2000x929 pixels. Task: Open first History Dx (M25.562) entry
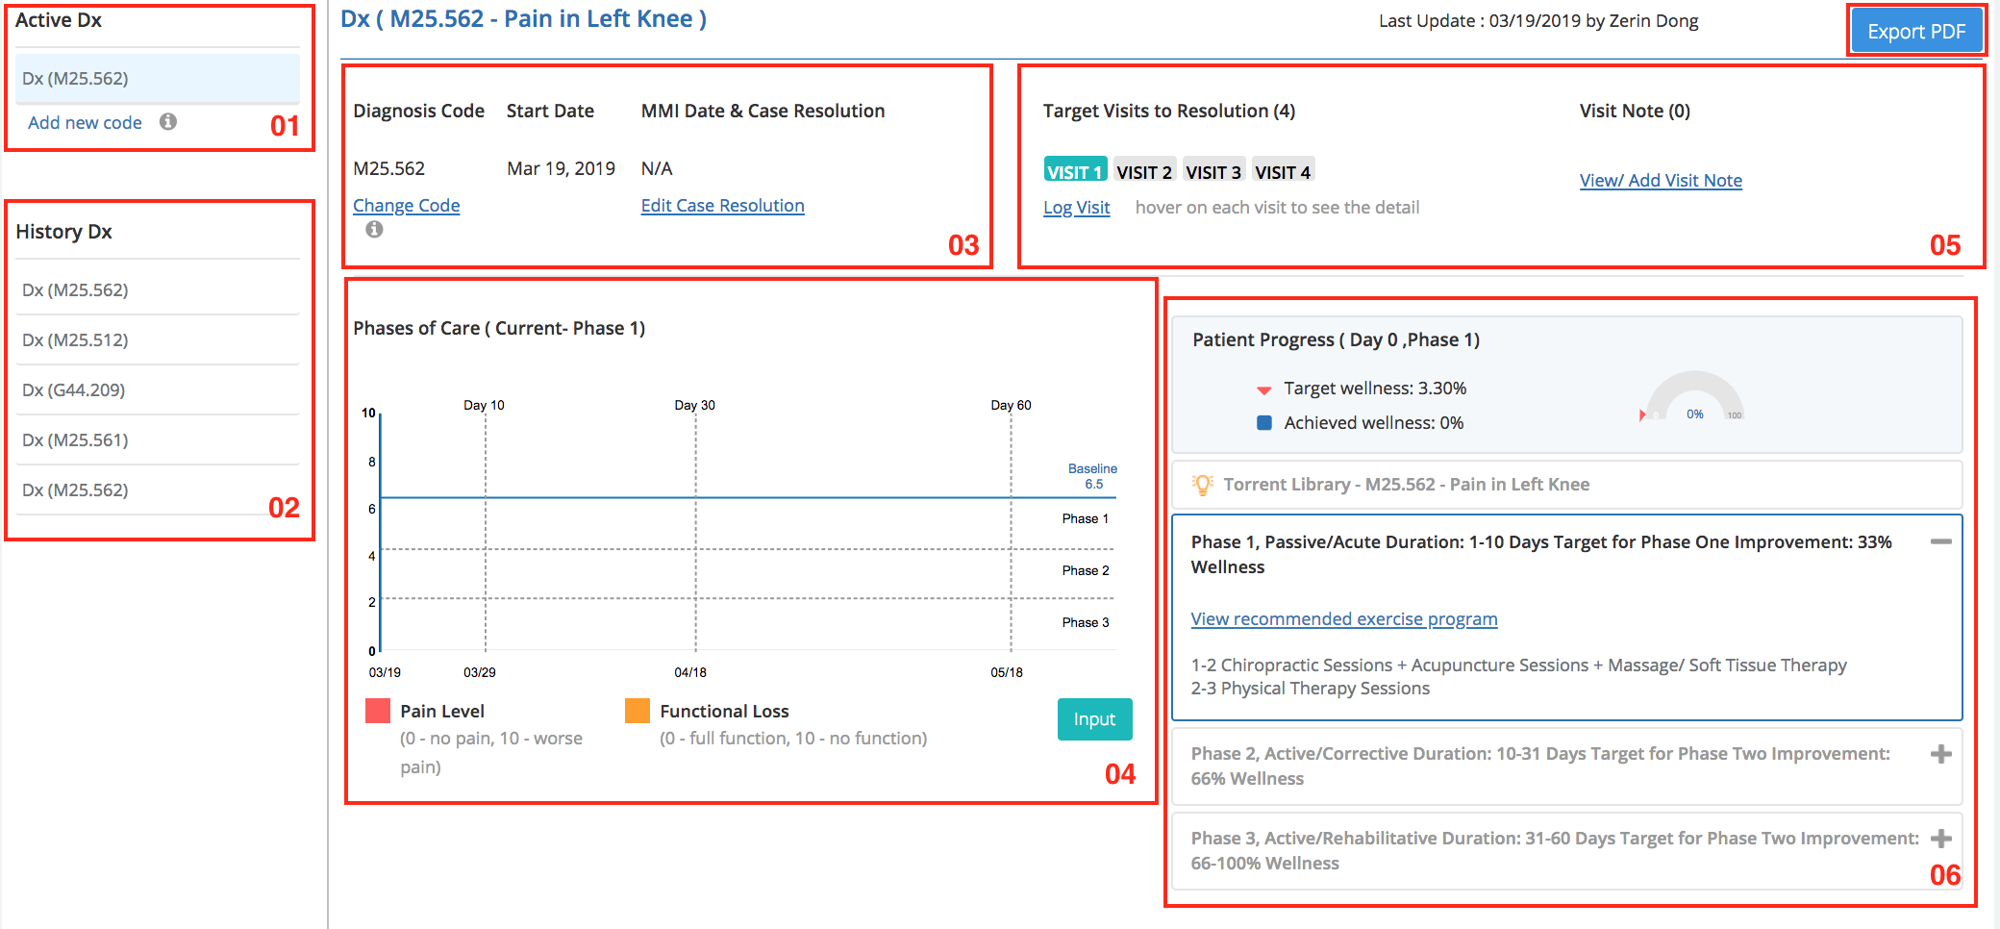[x=158, y=289]
